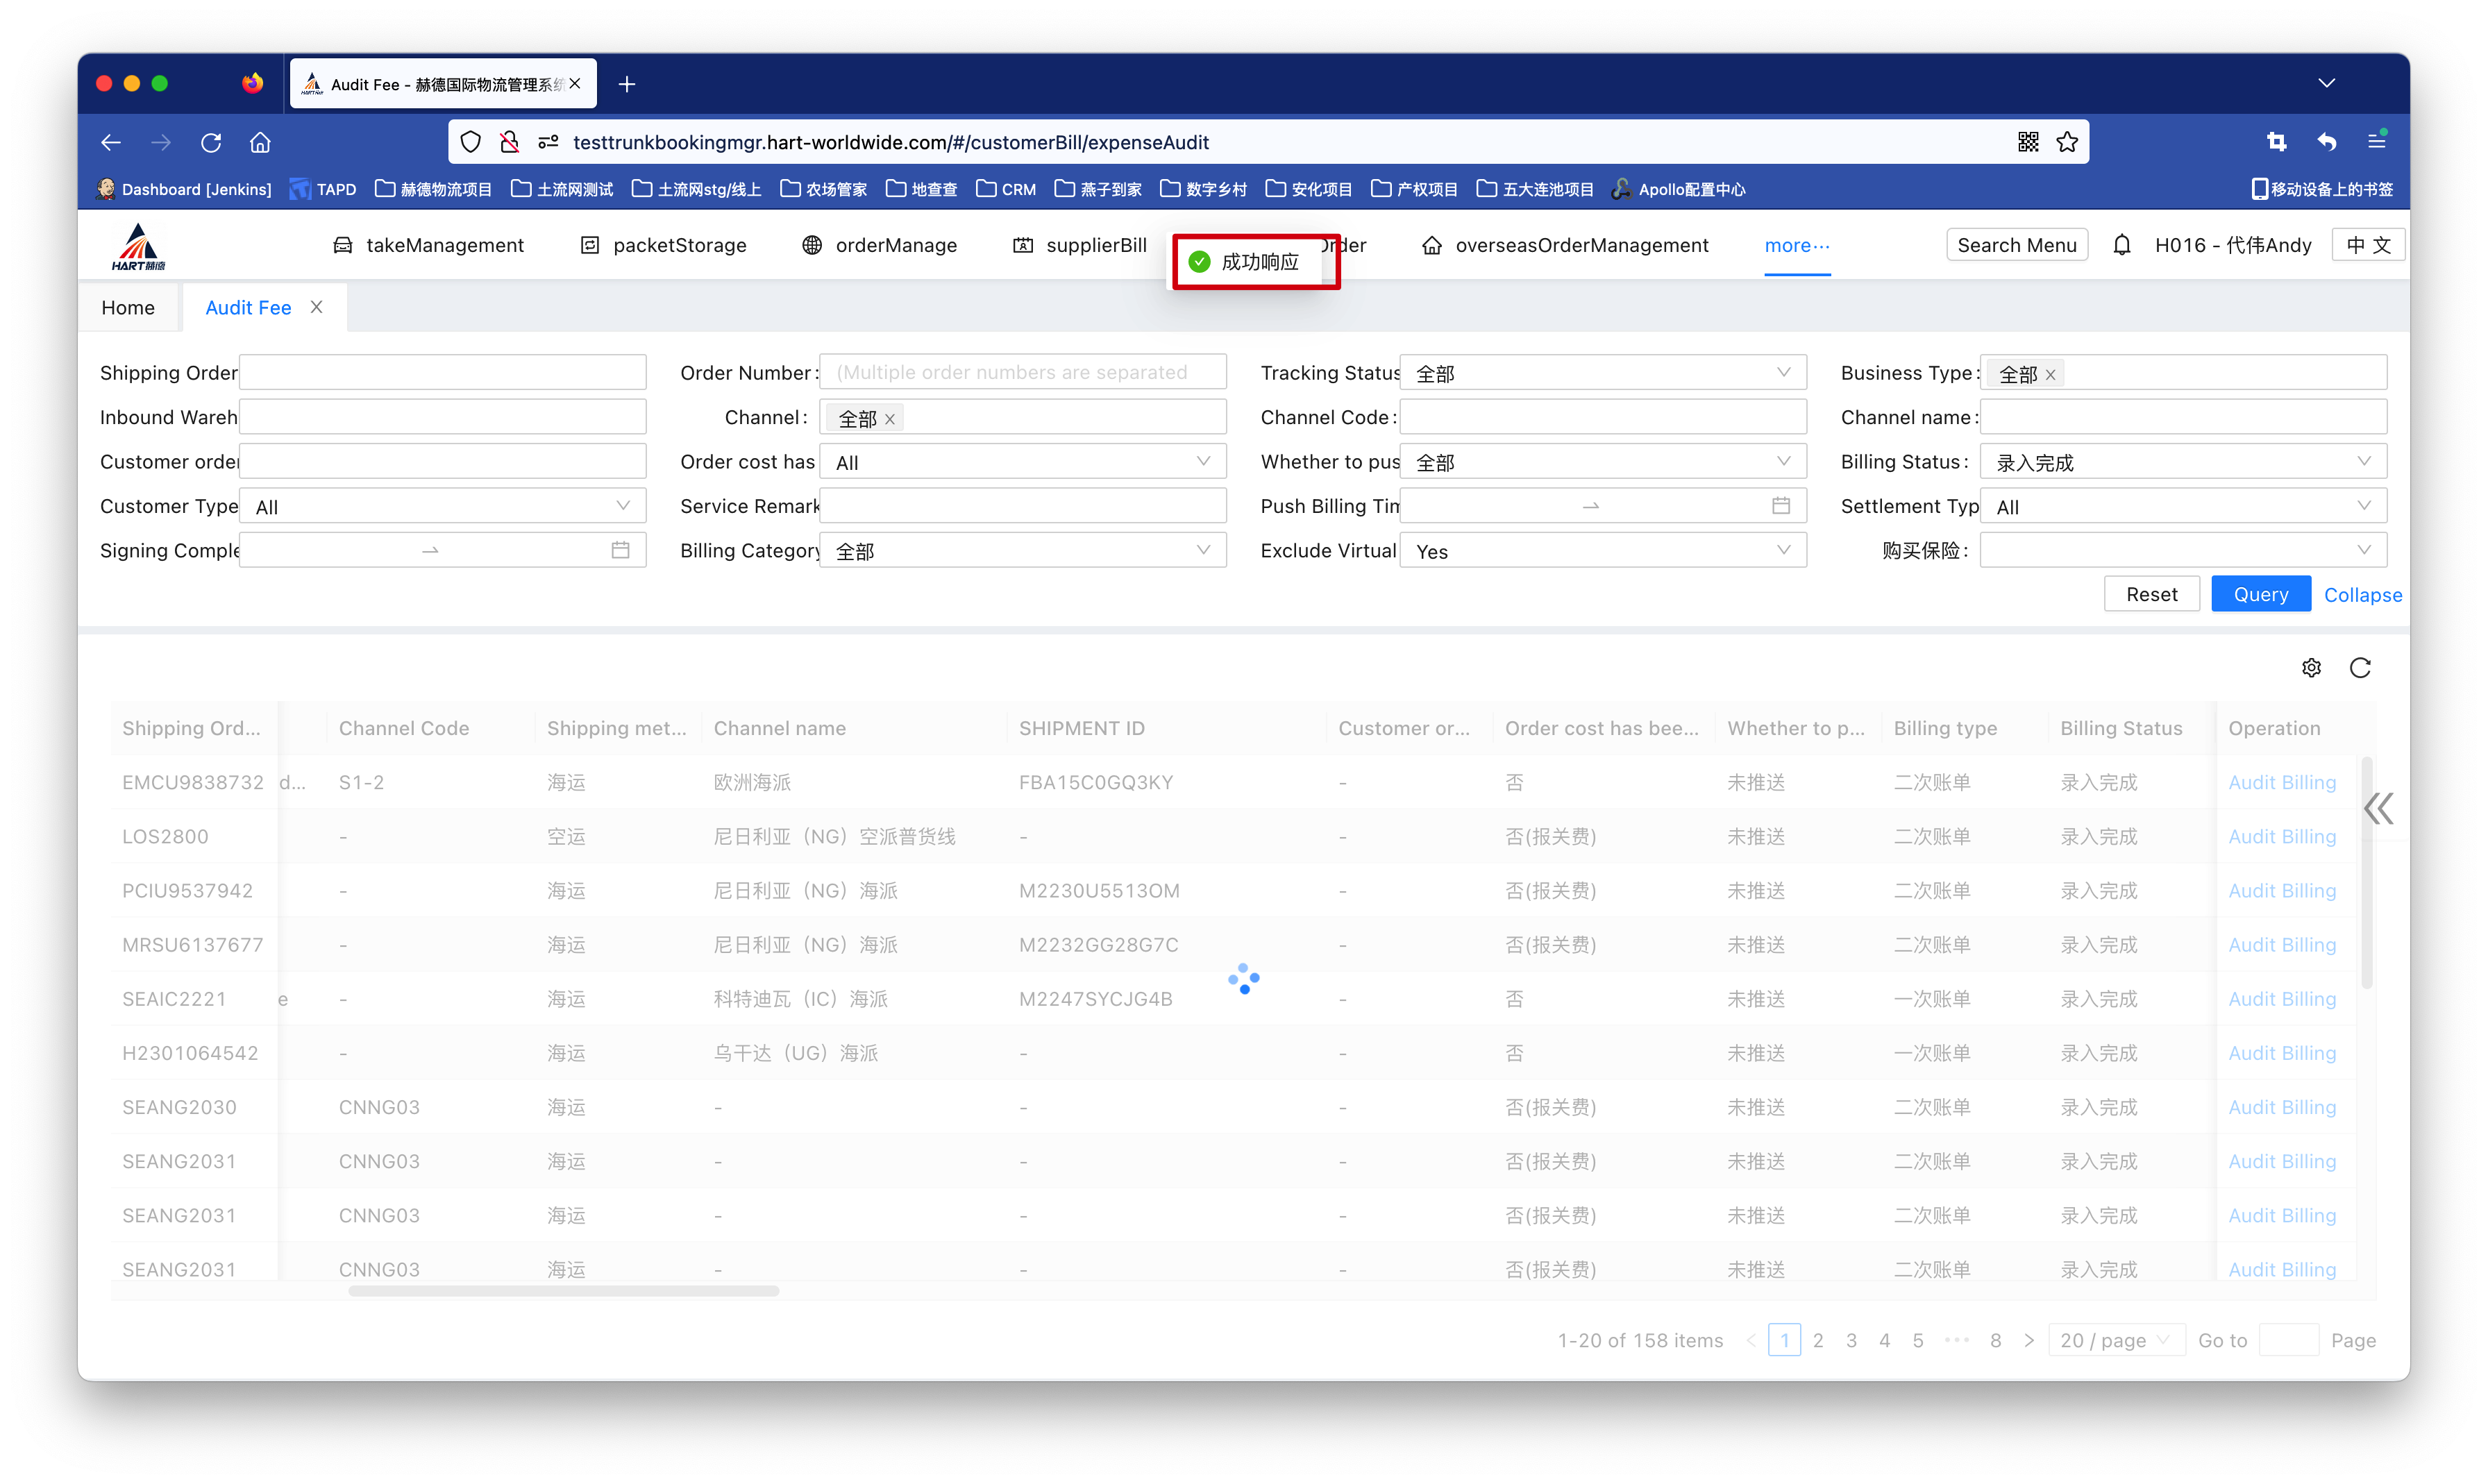Remove 全部 tag from Channel filter

(889, 420)
